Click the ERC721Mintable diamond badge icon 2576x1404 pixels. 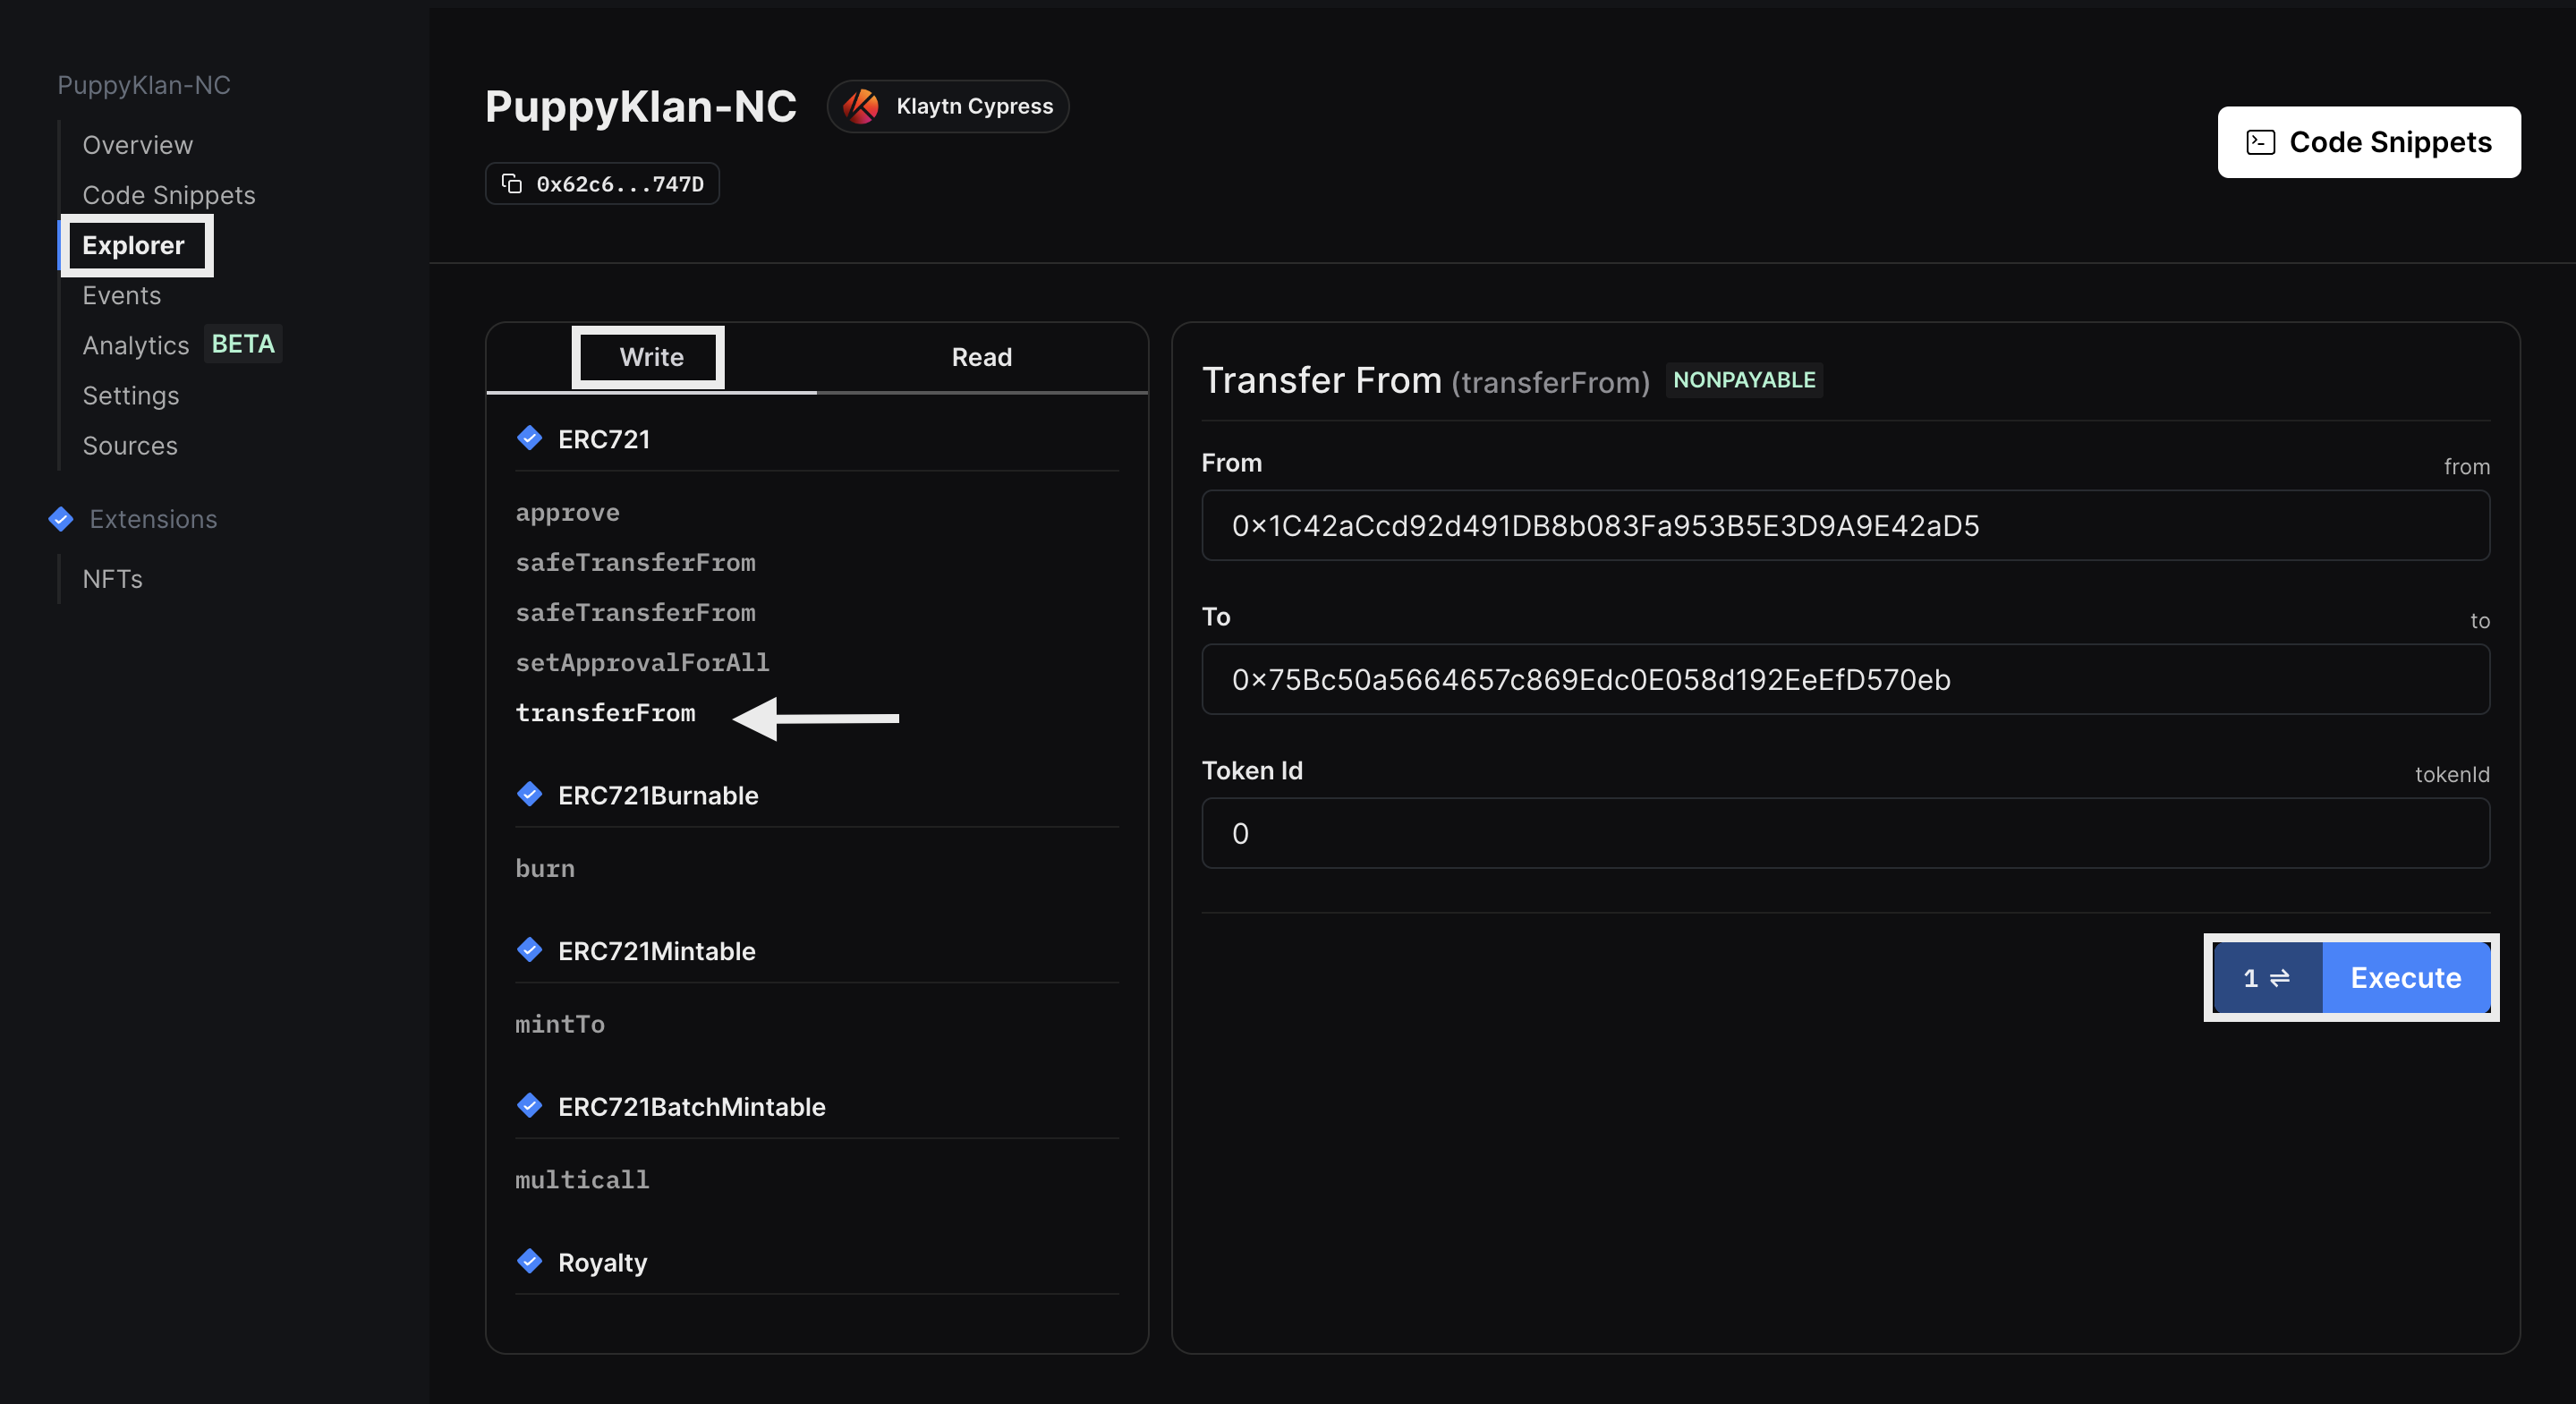point(530,950)
